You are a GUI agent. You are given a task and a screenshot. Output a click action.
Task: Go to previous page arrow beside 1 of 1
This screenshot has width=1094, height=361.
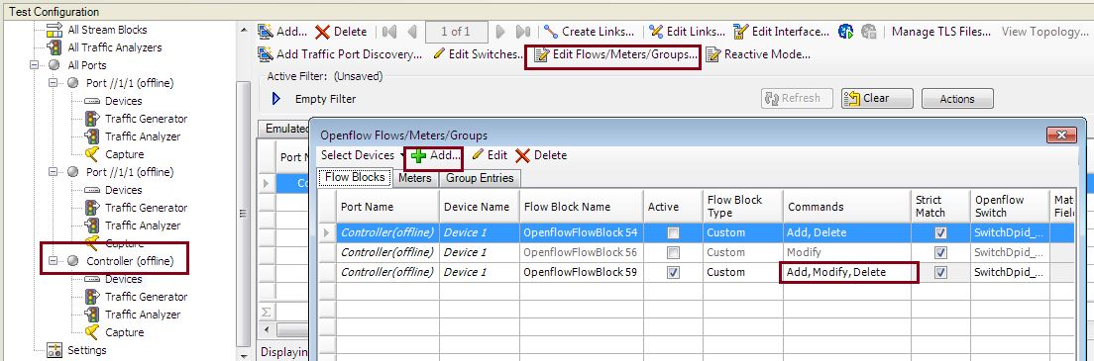click(x=411, y=32)
